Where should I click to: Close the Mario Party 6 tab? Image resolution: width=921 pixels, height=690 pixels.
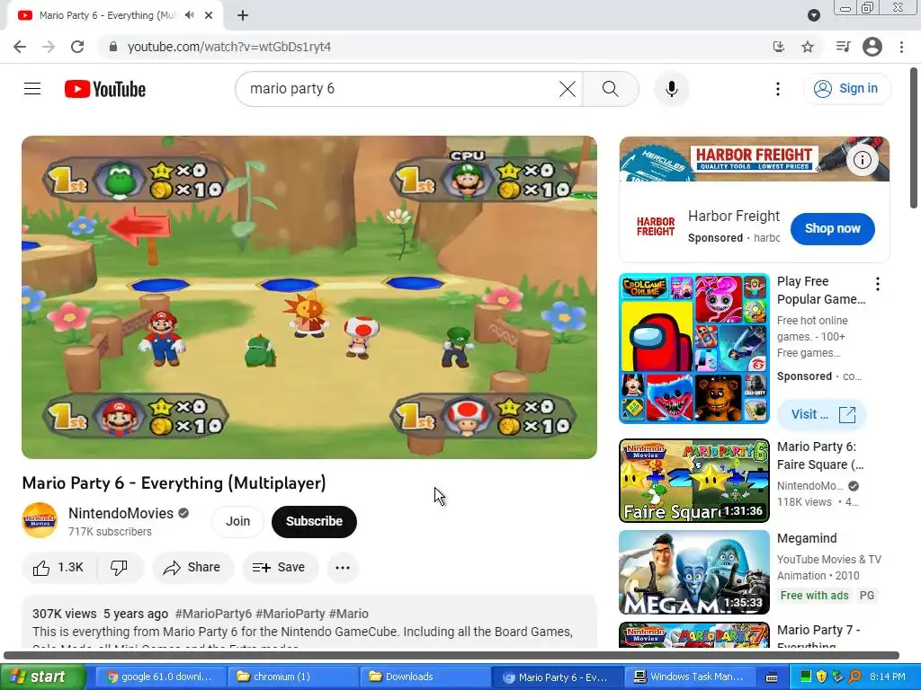pos(209,15)
